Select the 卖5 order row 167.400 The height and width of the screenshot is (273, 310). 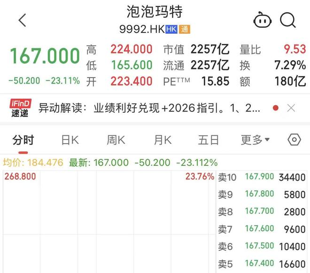[x=262, y=264]
